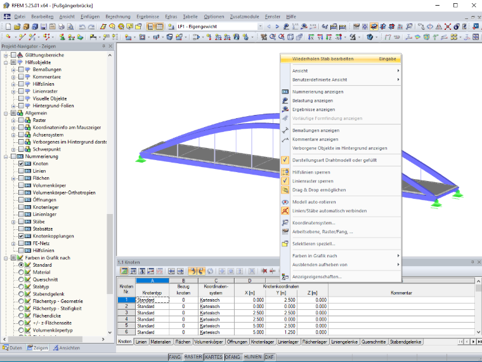
Task: Choose Anzeigeeigenschaften... in the context menu
Action: click(341, 277)
